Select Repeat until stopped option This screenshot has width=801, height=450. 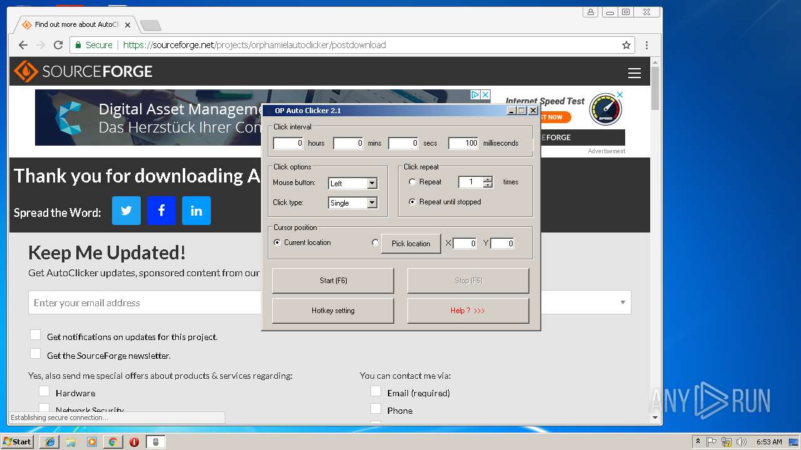point(412,202)
